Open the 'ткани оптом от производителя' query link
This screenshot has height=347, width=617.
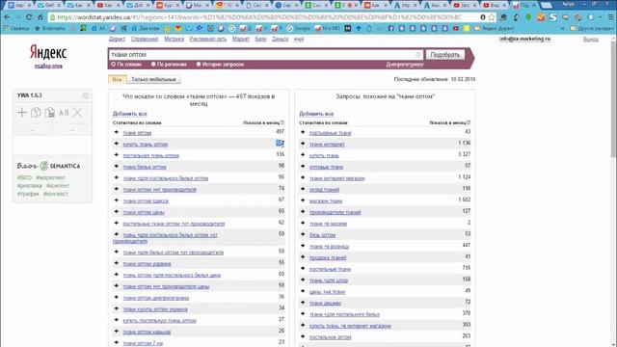coord(160,190)
